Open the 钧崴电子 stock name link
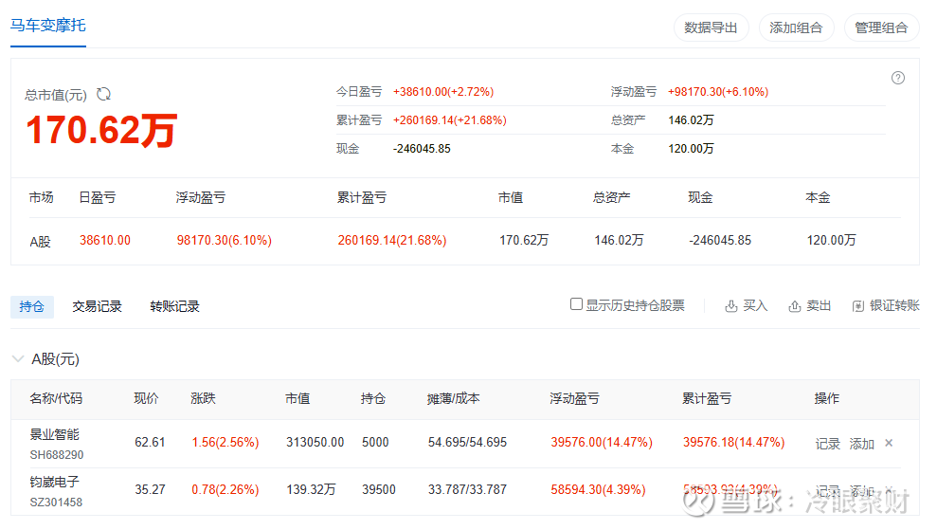Viewport: 937px width, 530px height. pyautogui.click(x=55, y=482)
